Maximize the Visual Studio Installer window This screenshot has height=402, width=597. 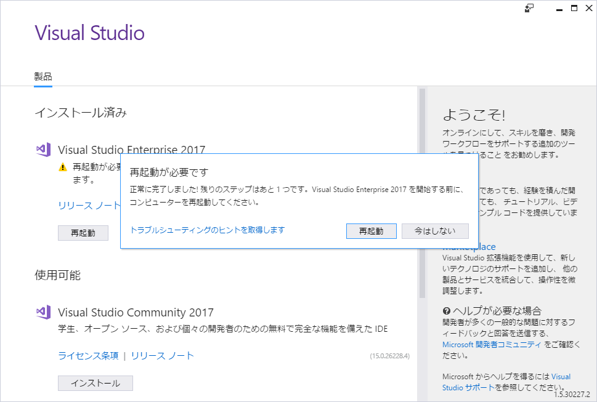(574, 9)
